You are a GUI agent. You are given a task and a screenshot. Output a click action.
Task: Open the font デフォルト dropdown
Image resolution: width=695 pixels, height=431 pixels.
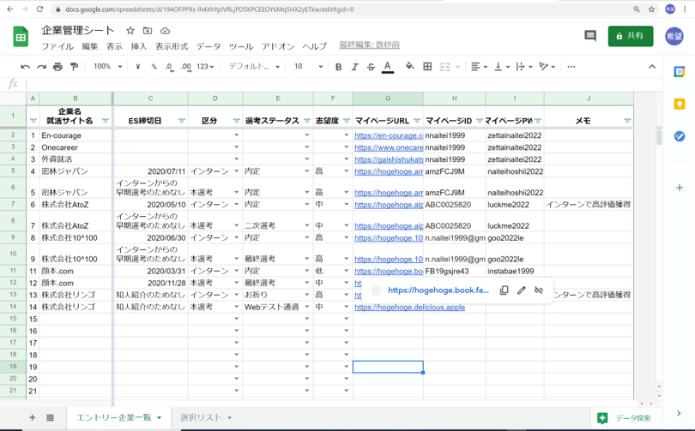click(x=254, y=66)
